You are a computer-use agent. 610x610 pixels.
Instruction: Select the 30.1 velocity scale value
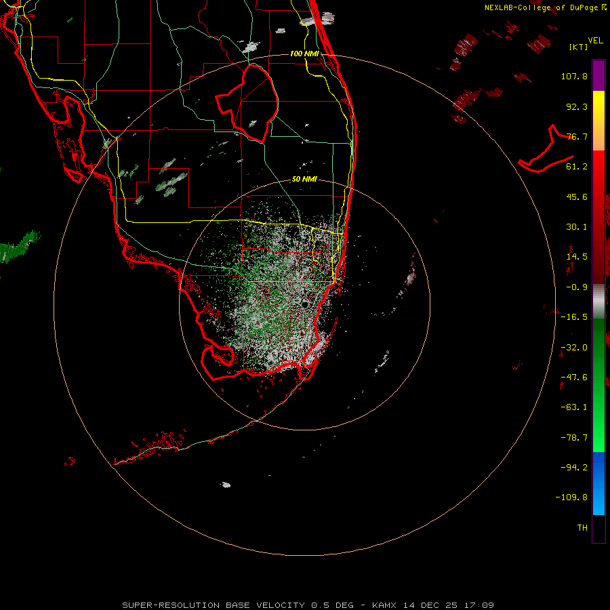577,227
